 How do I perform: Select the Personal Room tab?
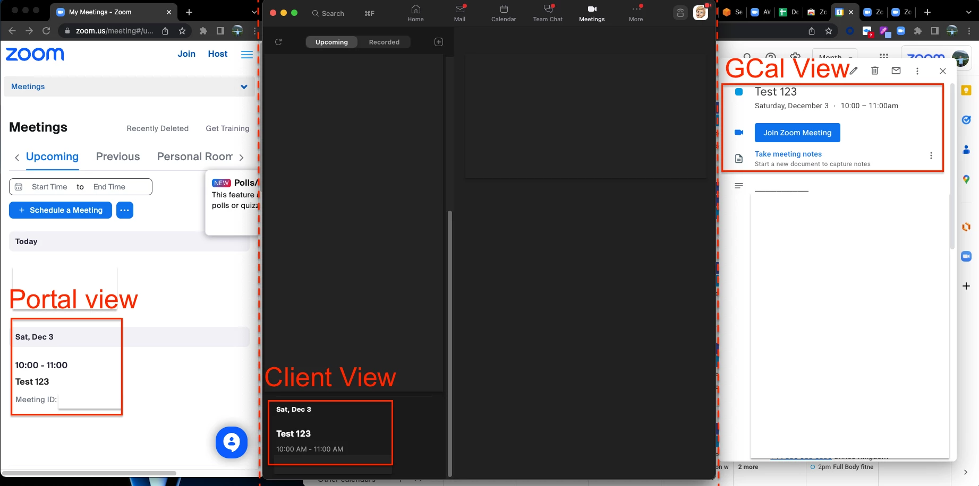point(195,157)
